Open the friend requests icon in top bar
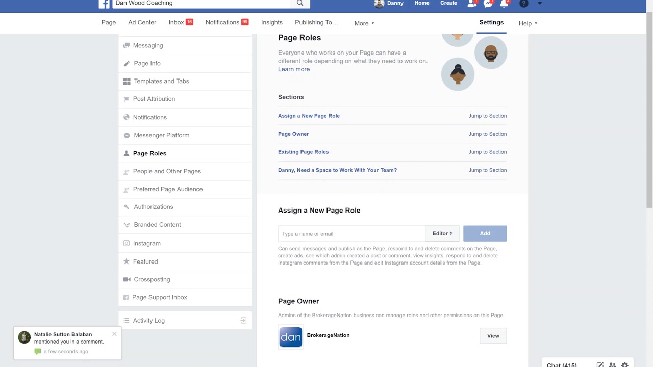Screen dimensions: 653x367 click(472, 4)
